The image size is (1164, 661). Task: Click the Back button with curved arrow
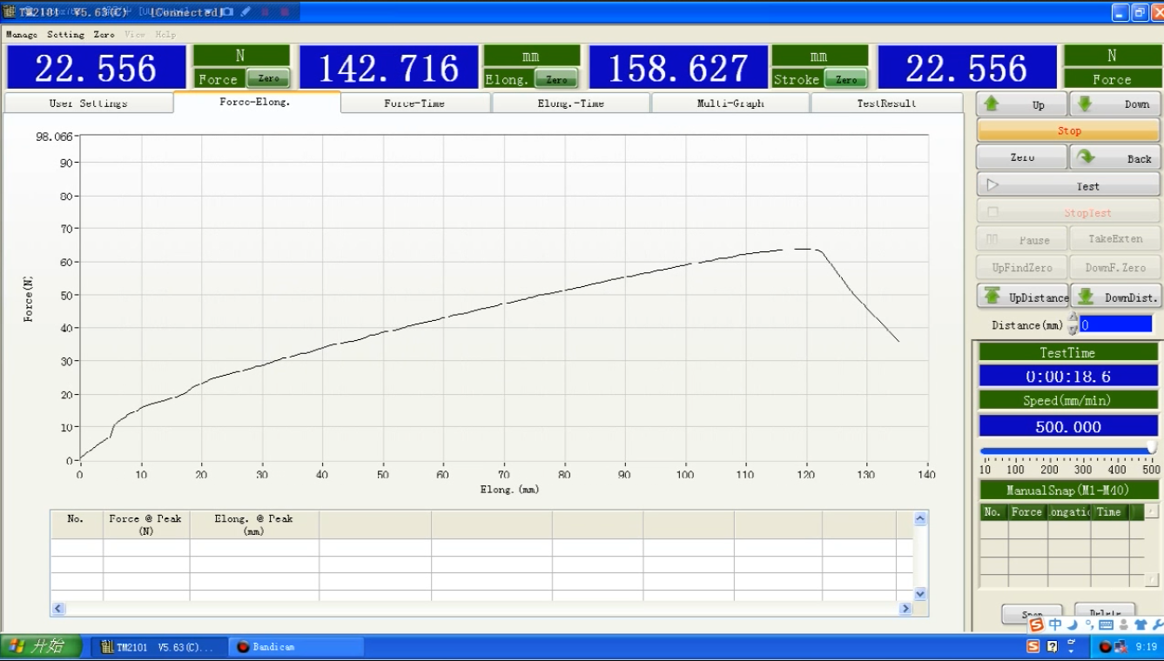[1114, 158]
